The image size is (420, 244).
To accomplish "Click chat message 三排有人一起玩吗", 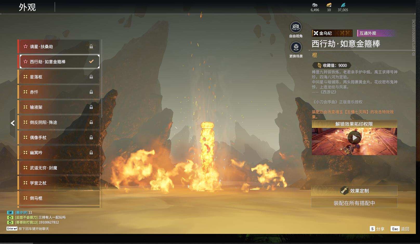I will tap(52, 217).
